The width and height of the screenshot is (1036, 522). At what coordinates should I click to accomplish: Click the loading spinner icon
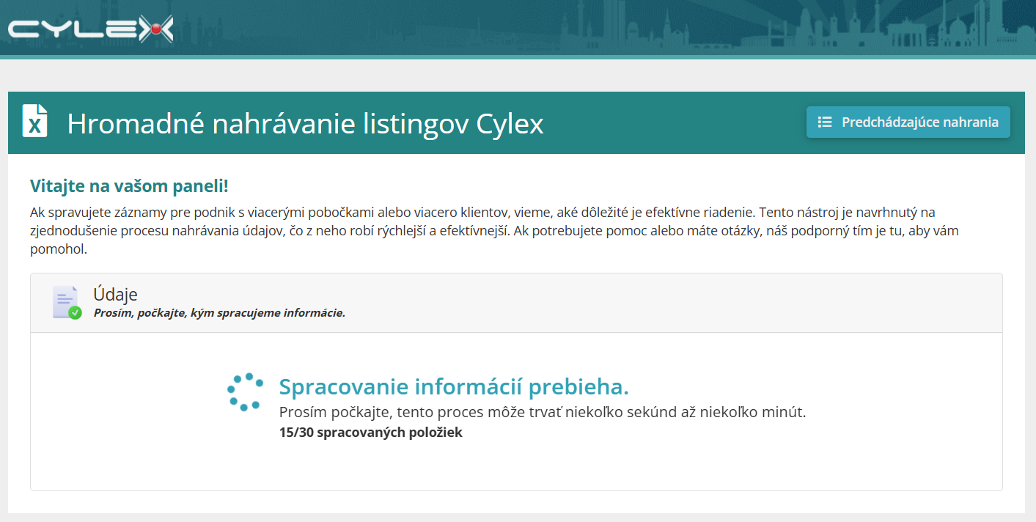245,391
